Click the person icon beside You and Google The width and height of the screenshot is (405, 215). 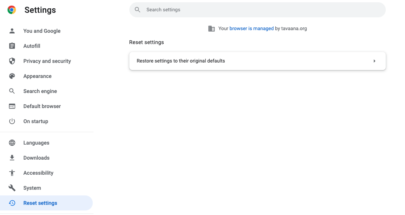pos(12,31)
